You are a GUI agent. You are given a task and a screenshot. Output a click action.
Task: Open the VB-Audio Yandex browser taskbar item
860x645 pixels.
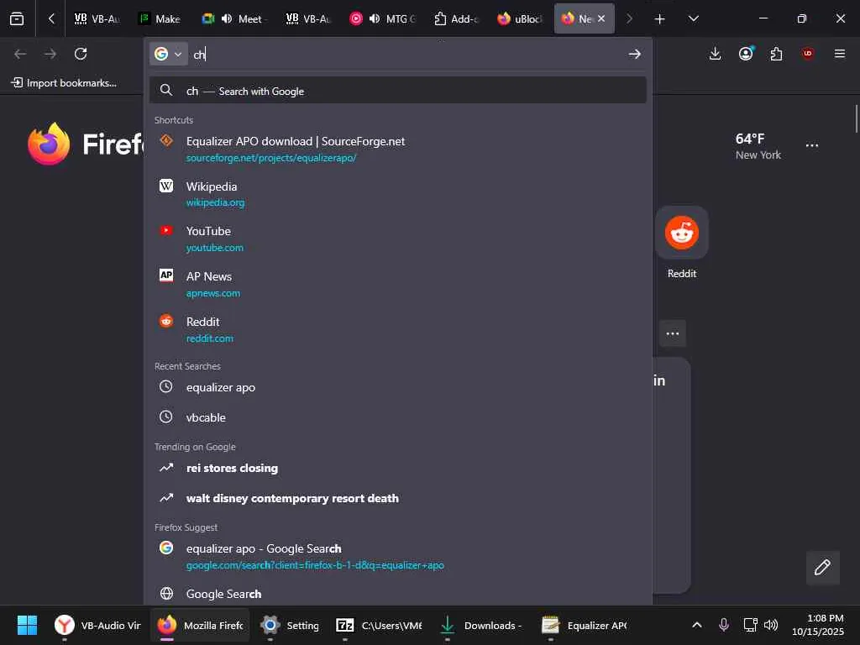97,625
